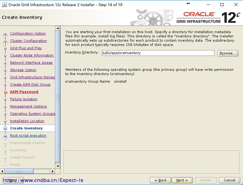Click the message area at the bottom

[x=151, y=162]
